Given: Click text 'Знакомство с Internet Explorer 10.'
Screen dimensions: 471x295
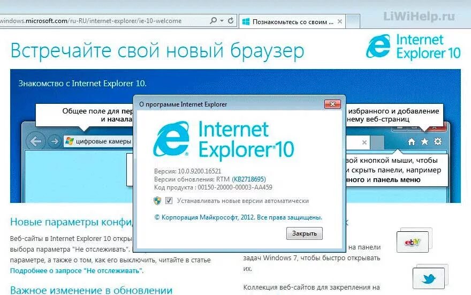Looking at the screenshot, I should point(82,83).
